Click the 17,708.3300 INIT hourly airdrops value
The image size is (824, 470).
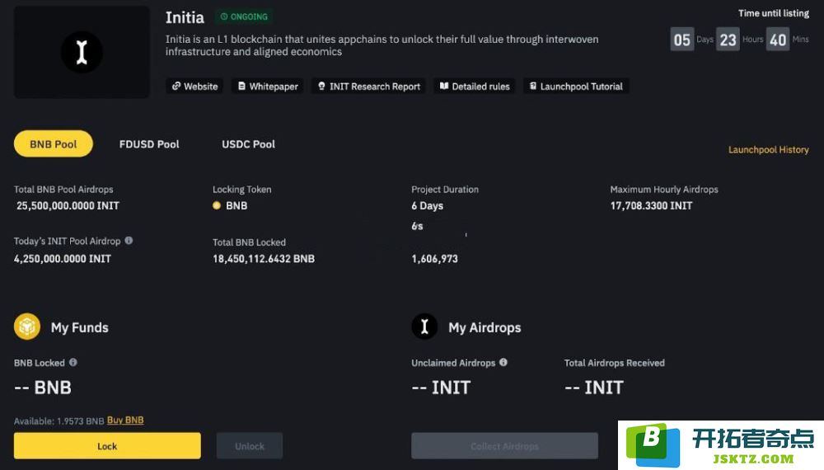[651, 205]
